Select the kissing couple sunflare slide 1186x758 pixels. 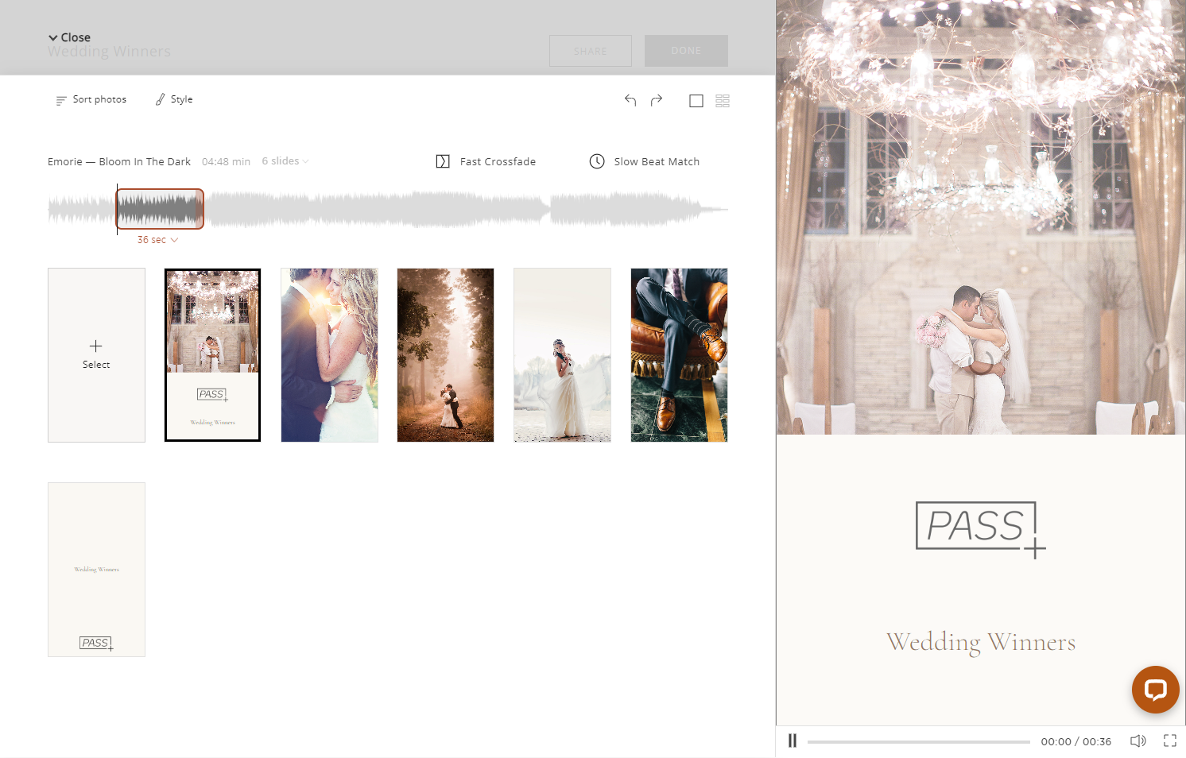pyautogui.click(x=329, y=355)
